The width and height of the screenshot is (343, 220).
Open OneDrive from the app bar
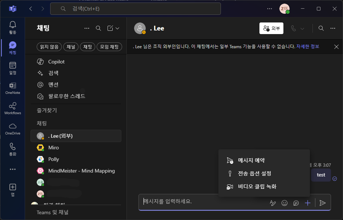point(12,129)
